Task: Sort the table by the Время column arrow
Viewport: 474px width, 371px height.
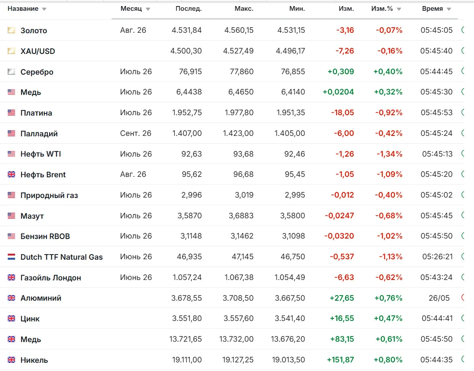Action: 449,9
